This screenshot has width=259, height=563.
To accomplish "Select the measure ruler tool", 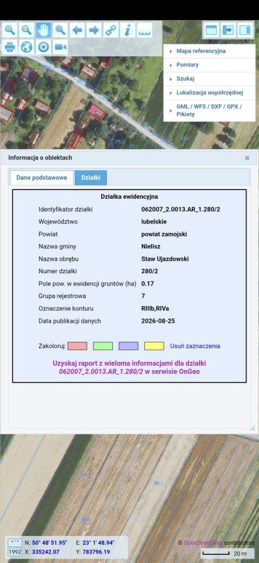I will [144, 30].
